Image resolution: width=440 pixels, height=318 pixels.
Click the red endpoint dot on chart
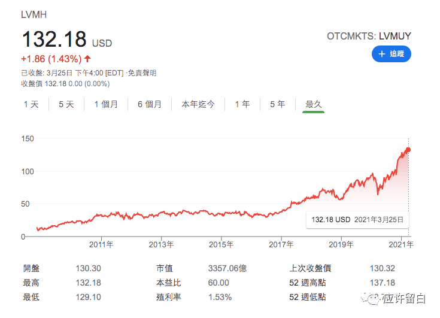click(408, 150)
